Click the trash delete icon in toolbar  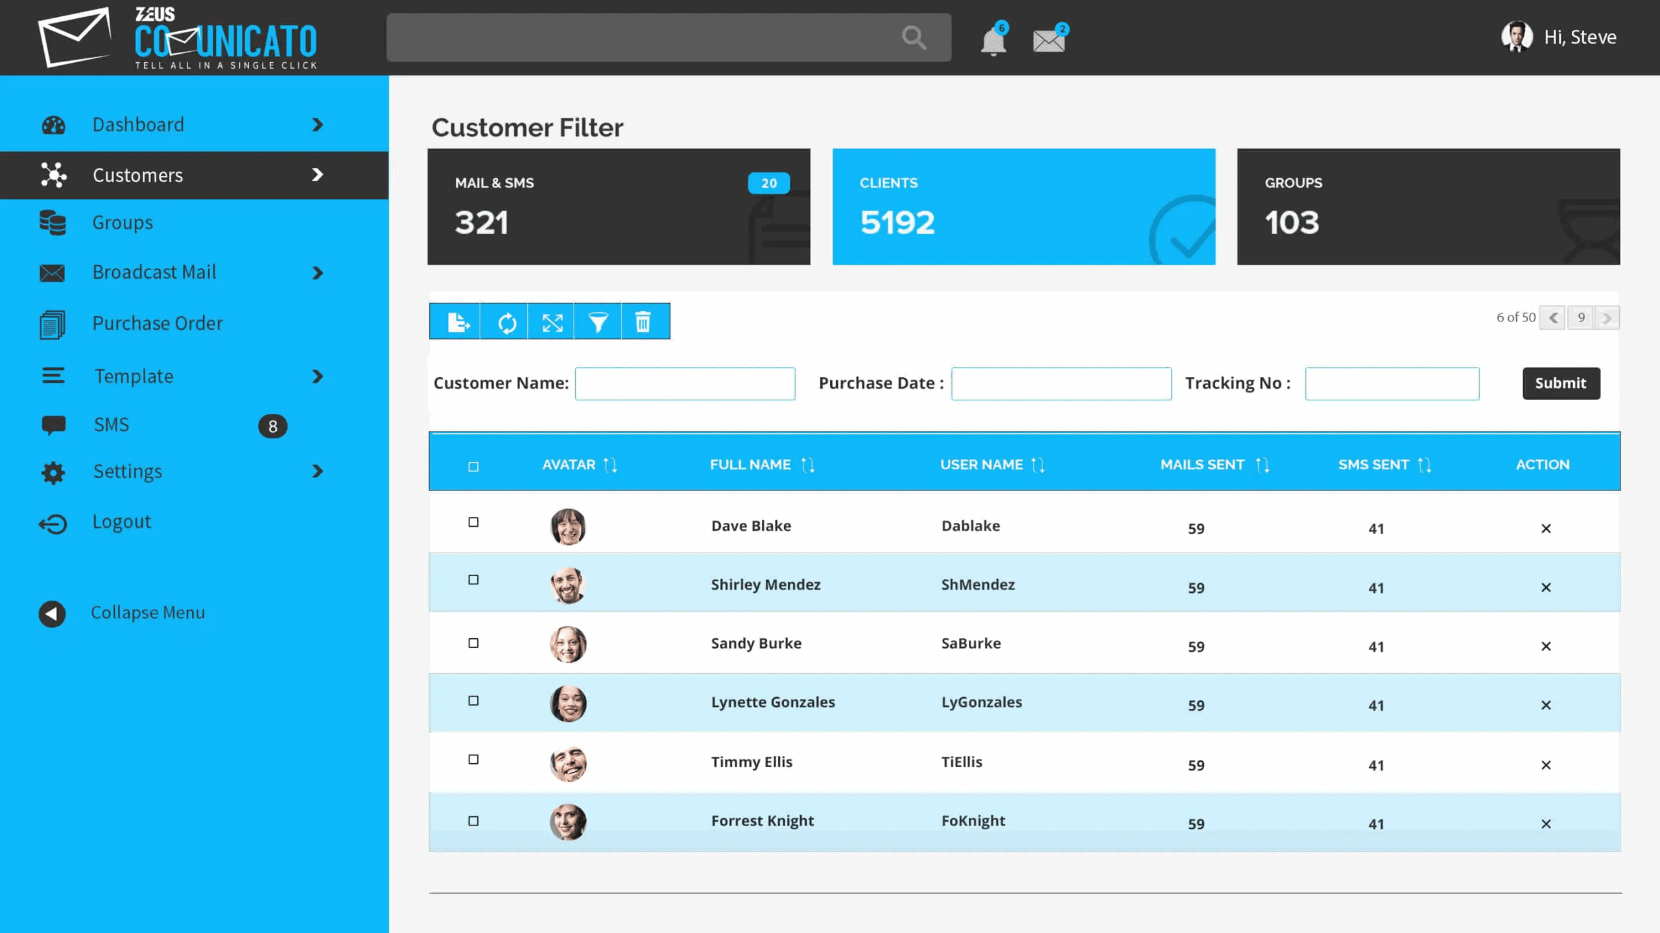(643, 321)
